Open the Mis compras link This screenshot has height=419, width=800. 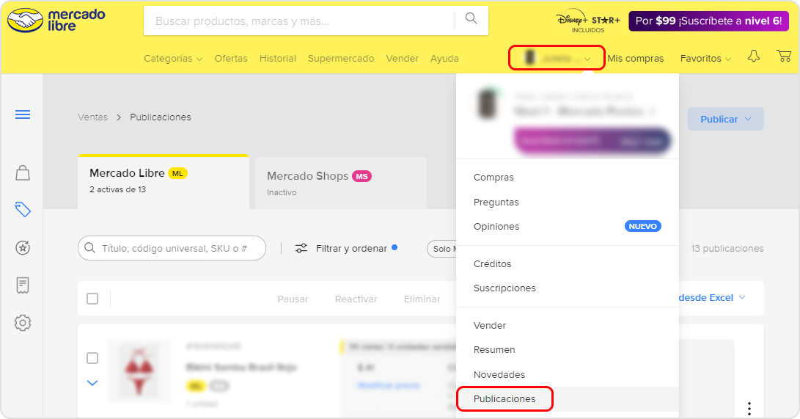(x=635, y=58)
